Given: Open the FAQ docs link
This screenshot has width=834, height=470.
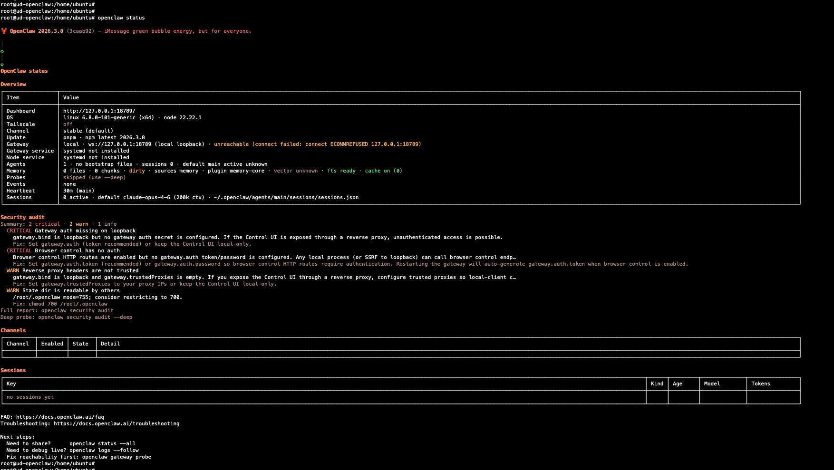Looking at the screenshot, I should pyautogui.click(x=60, y=417).
